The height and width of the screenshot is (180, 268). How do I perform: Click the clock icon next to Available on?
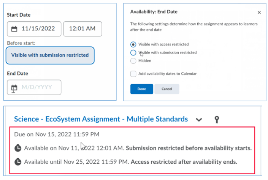pos(18,148)
